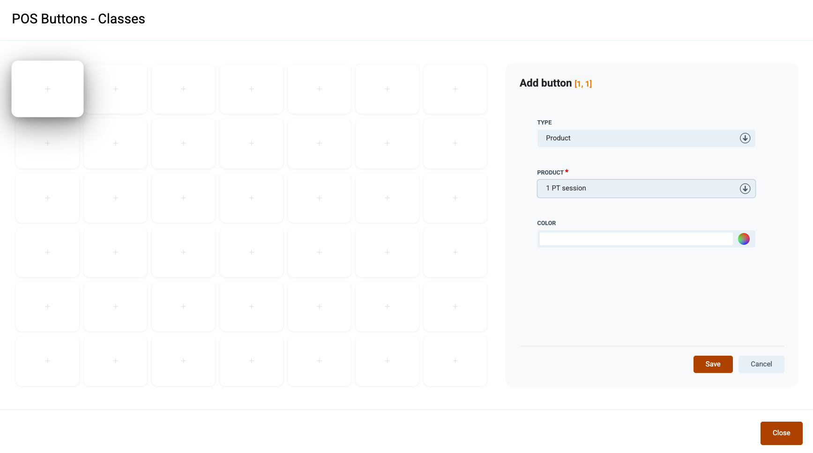Screen dimensions: 813x453
Task: Add button in second row, last column cell
Action: pyautogui.click(x=455, y=143)
